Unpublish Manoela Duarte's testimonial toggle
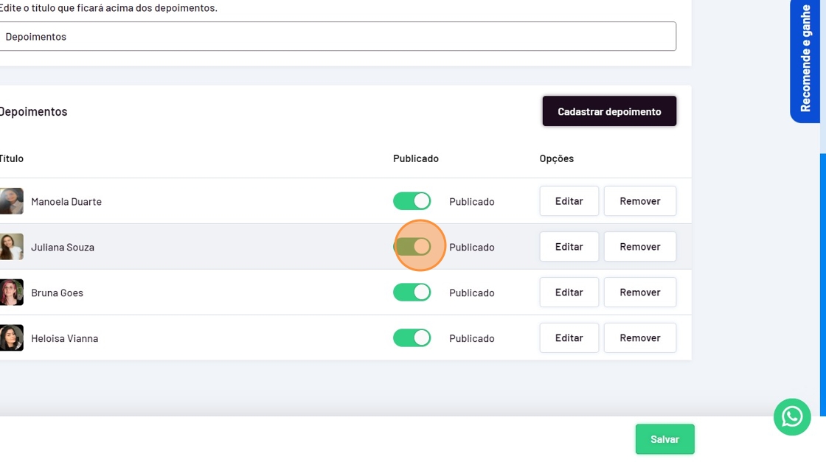 [412, 201]
